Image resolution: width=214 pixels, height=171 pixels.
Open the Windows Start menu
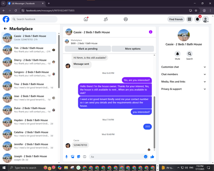[x=4, y=168]
